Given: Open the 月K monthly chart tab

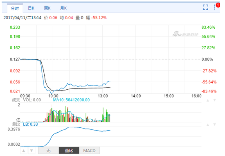Looking at the screenshot, I should pos(63,8).
